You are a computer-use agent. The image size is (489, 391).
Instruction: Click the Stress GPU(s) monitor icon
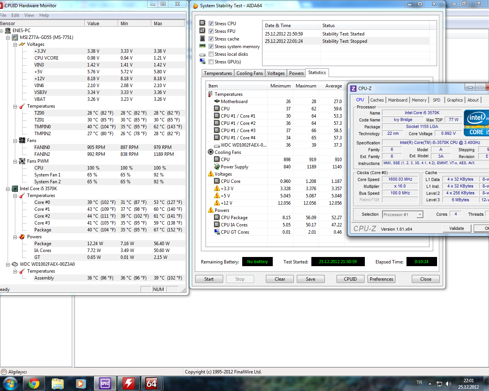tap(202, 61)
